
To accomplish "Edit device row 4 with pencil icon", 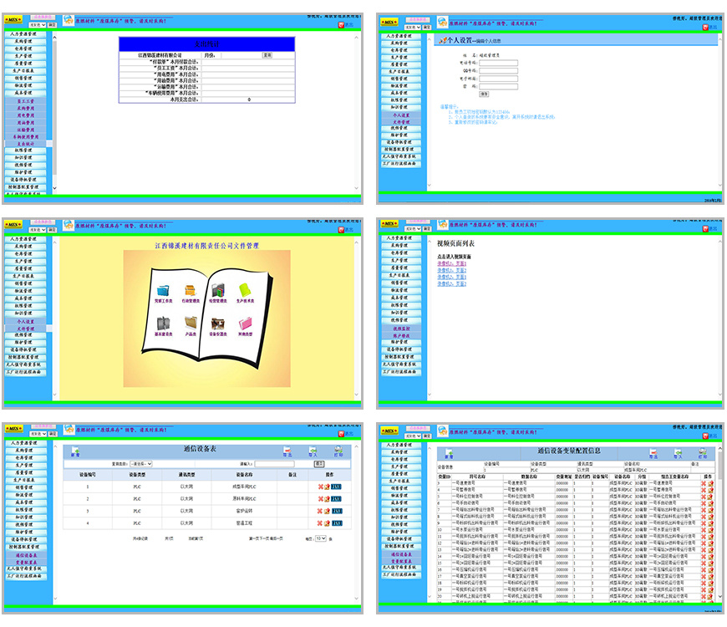I will click(x=327, y=522).
